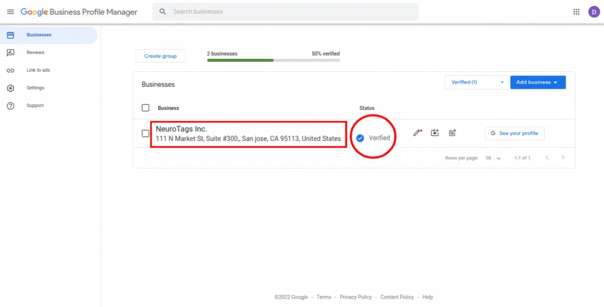Click the create post icon

(452, 133)
